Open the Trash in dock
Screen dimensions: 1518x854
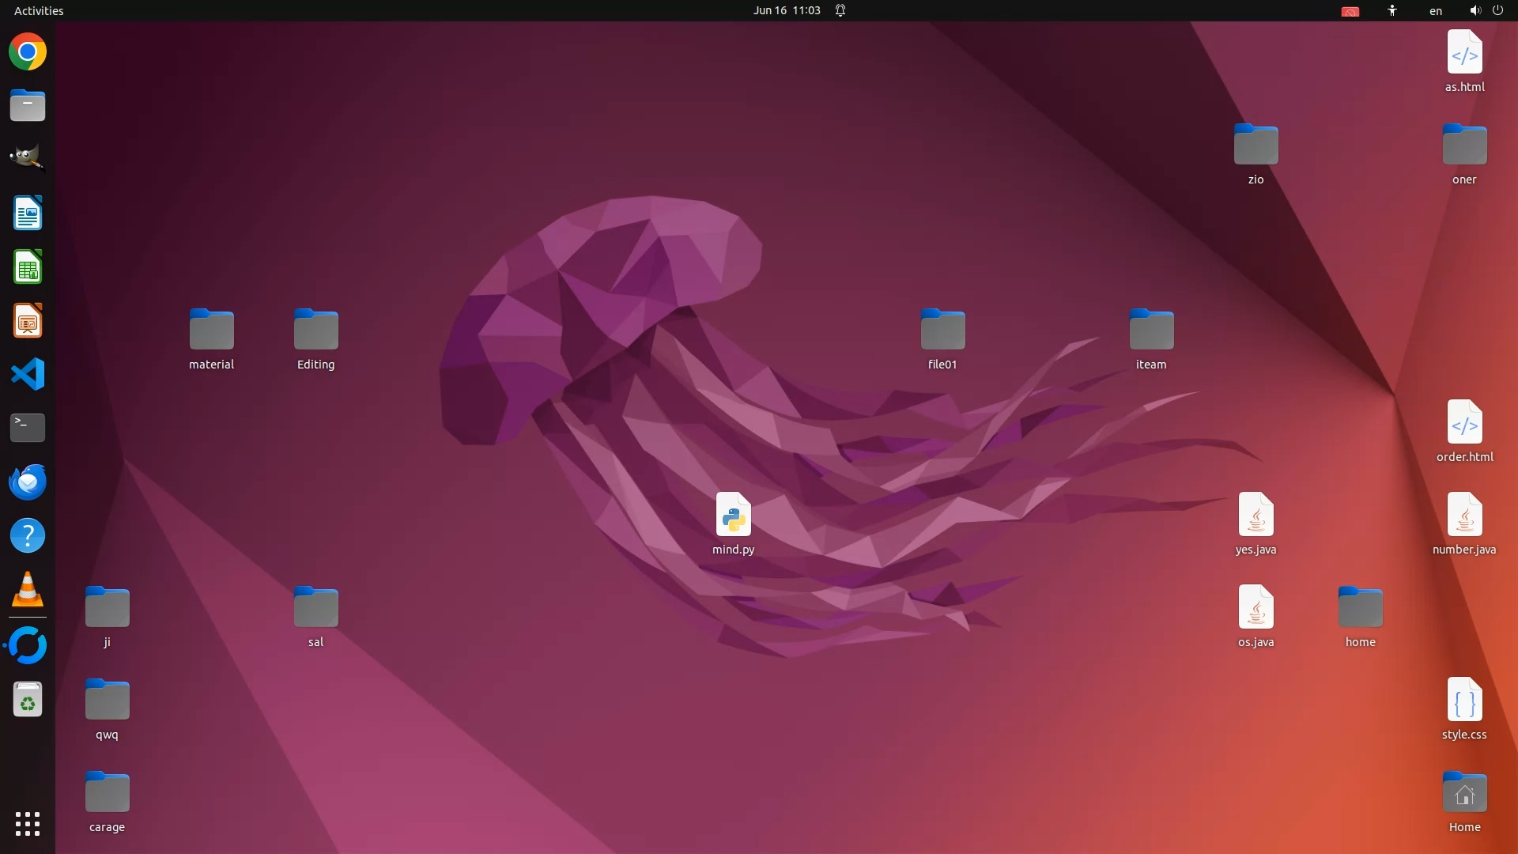point(28,700)
